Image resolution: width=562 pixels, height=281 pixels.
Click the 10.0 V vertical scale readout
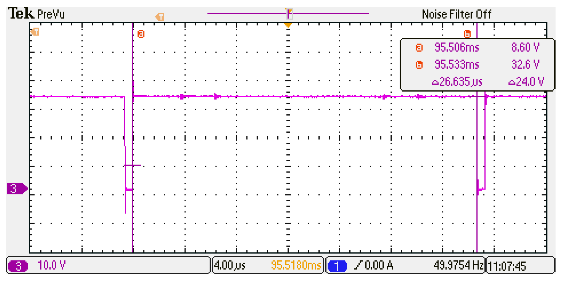(x=52, y=265)
